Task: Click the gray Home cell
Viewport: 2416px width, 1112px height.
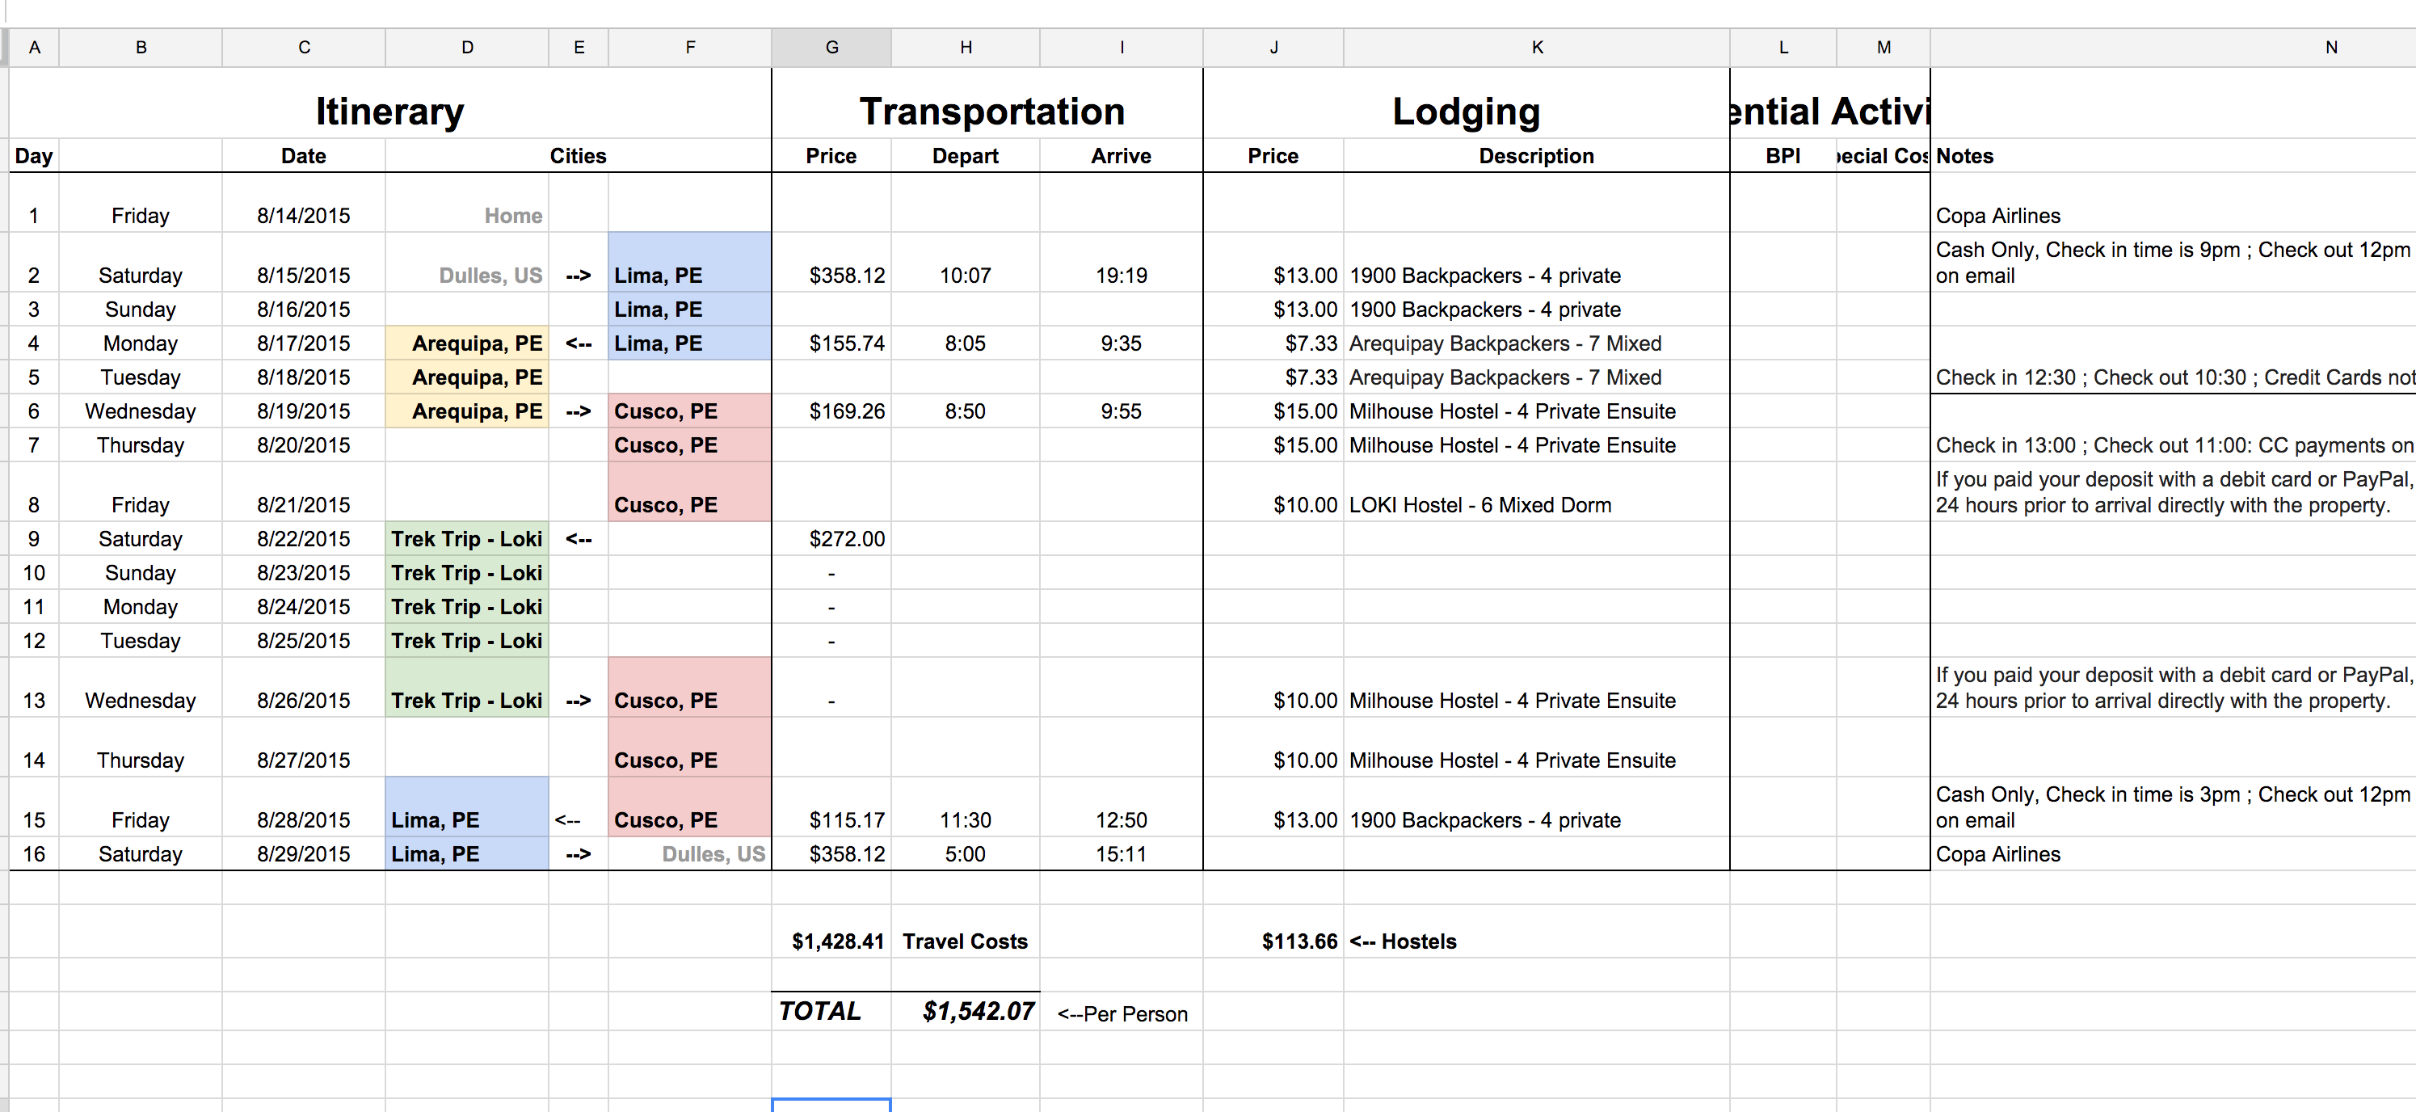Action: click(512, 216)
